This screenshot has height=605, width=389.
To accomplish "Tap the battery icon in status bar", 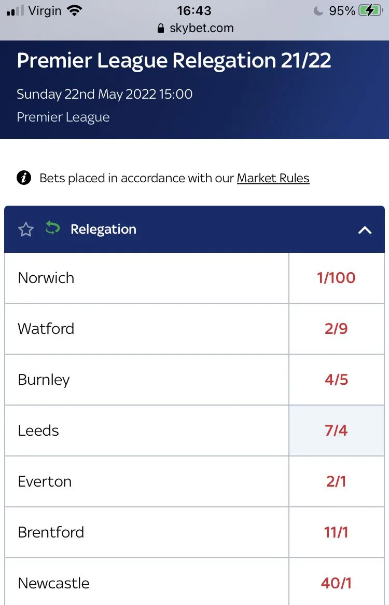I will pyautogui.click(x=372, y=11).
